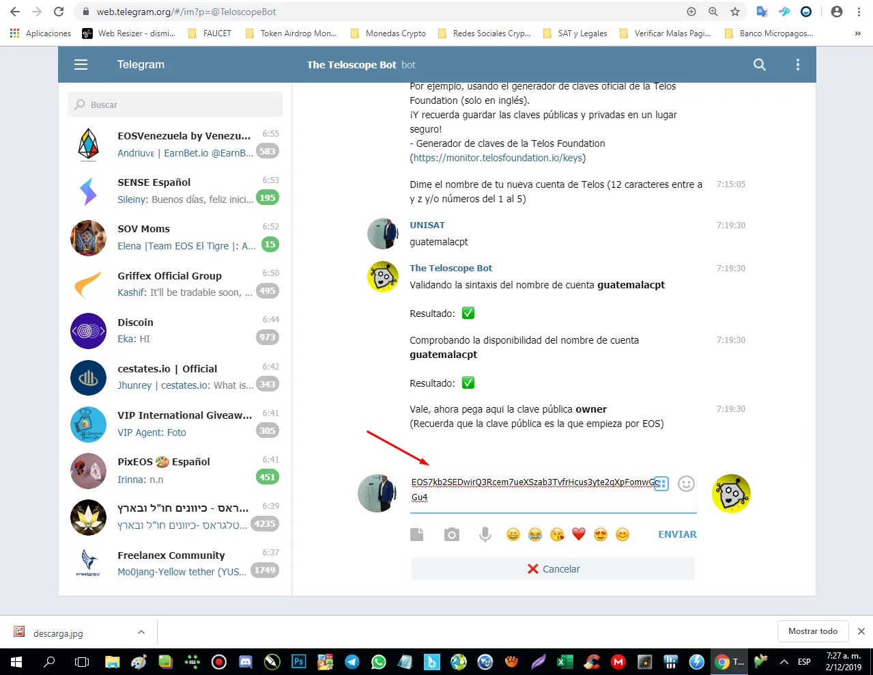Open the Griffex Official Group chat
Image resolution: width=873 pixels, height=675 pixels.
tap(175, 284)
